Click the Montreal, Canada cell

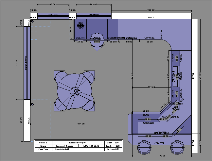tap(65, 146)
